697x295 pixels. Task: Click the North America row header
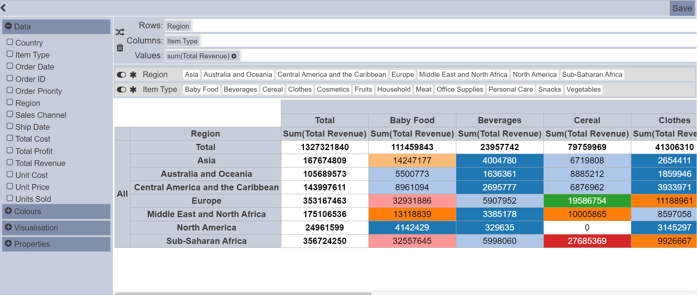[206, 228]
